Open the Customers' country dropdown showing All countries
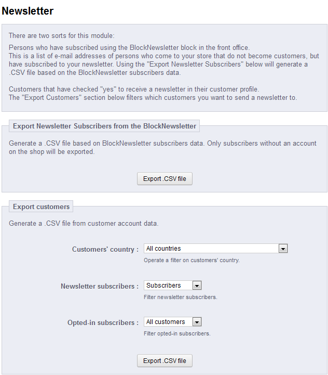Viewport: 328px width, 375px height. (x=211, y=249)
